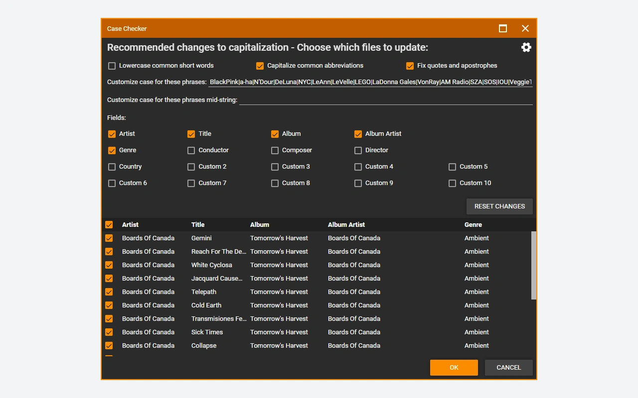The height and width of the screenshot is (398, 638).
Task: Uncheck the Sick Times row
Action: point(109,332)
